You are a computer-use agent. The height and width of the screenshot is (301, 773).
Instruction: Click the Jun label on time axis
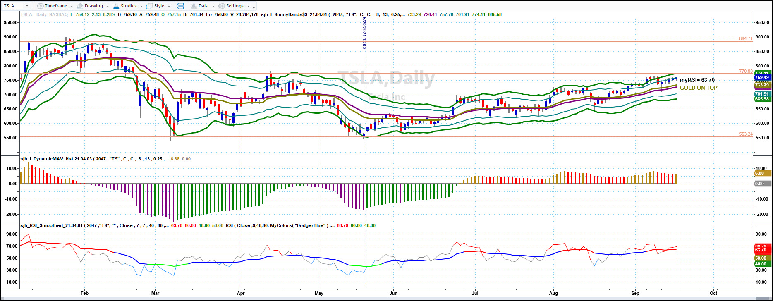[393, 293]
